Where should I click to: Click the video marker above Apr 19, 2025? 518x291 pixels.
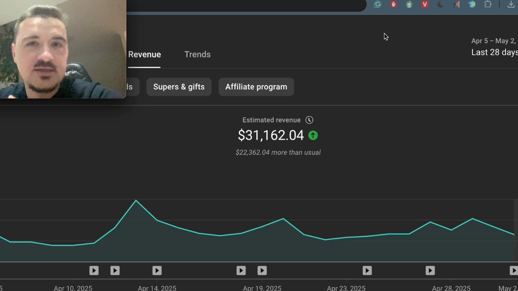pyautogui.click(x=262, y=270)
